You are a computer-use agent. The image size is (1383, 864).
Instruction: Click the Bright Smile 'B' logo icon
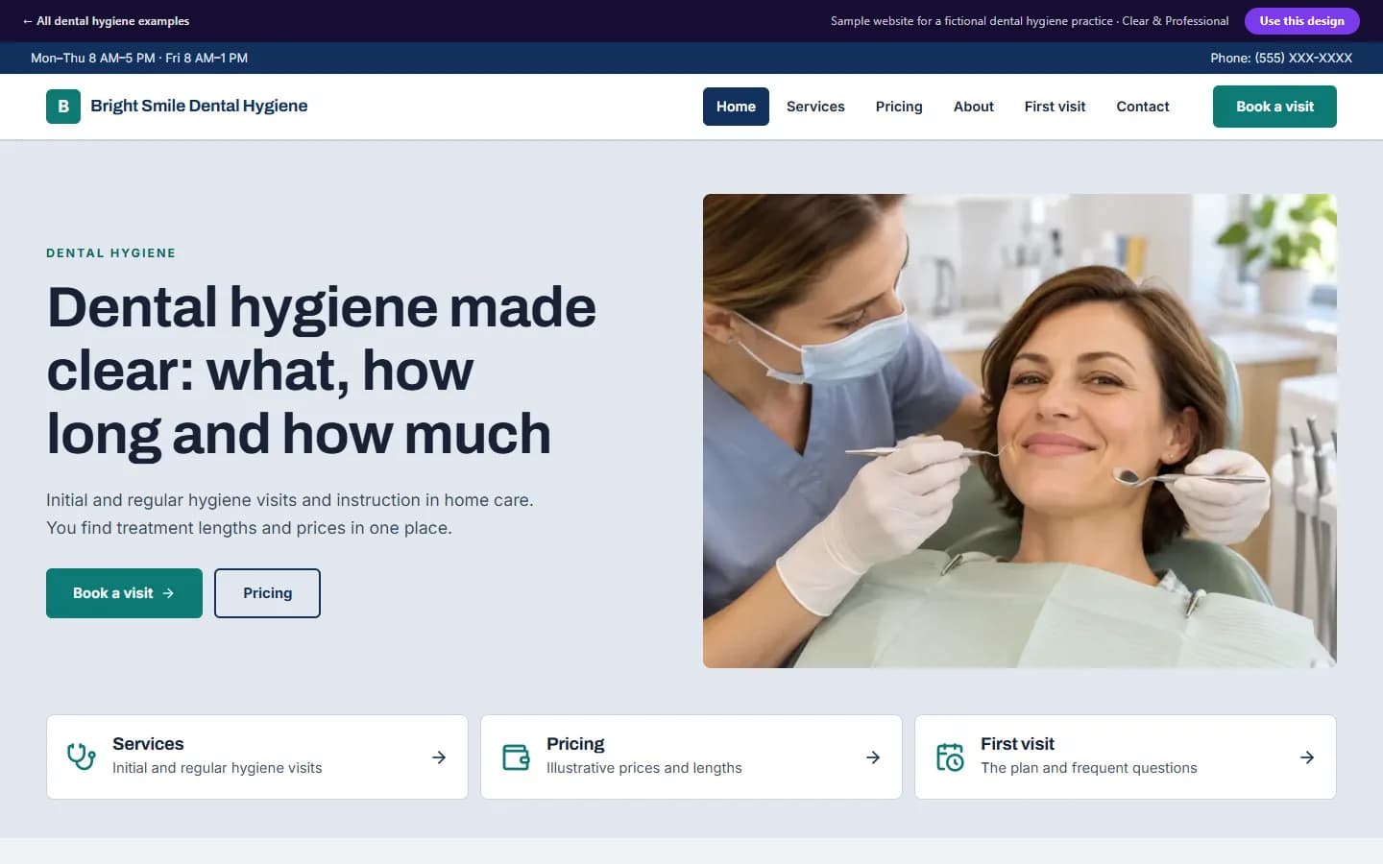tap(63, 107)
